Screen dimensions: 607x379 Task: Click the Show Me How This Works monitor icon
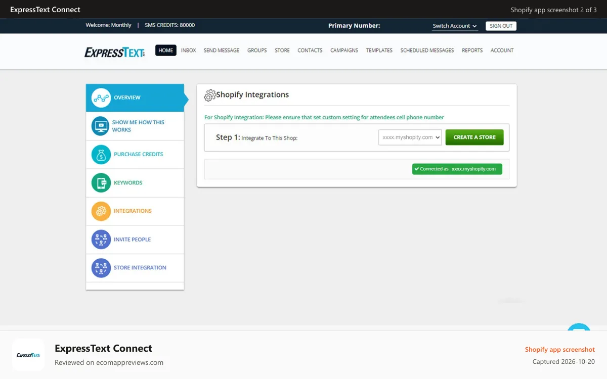(x=101, y=126)
